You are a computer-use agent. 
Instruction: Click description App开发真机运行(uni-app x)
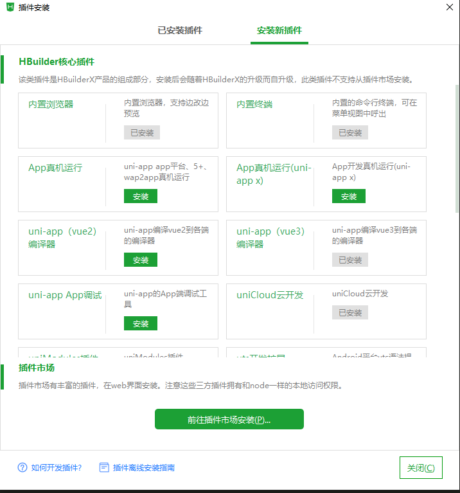point(371,172)
